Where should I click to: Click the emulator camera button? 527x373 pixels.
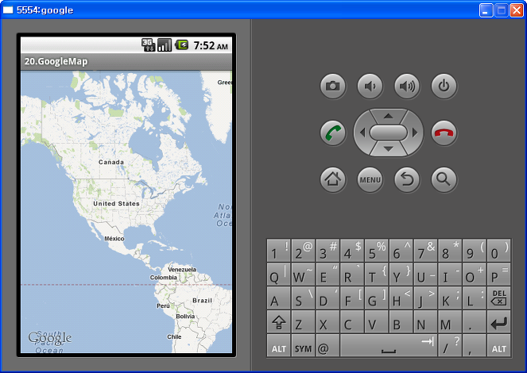click(x=333, y=87)
